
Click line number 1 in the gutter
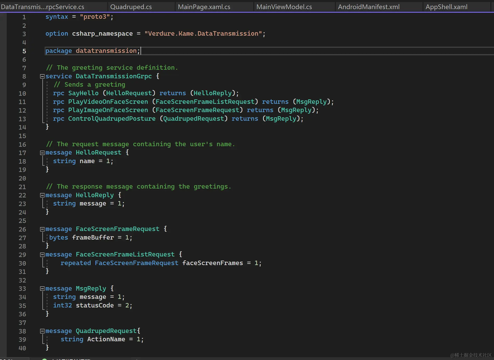(x=24, y=17)
